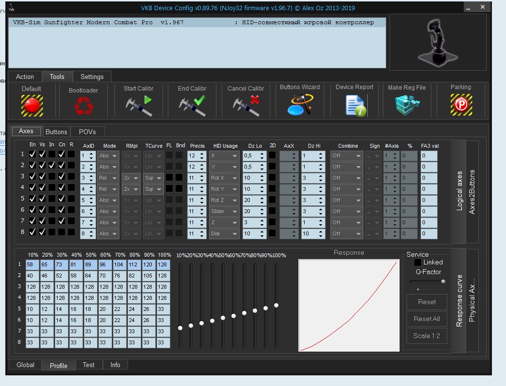Click the 10% curve slider knob
This screenshot has width=506, height=386.
[x=180, y=328]
